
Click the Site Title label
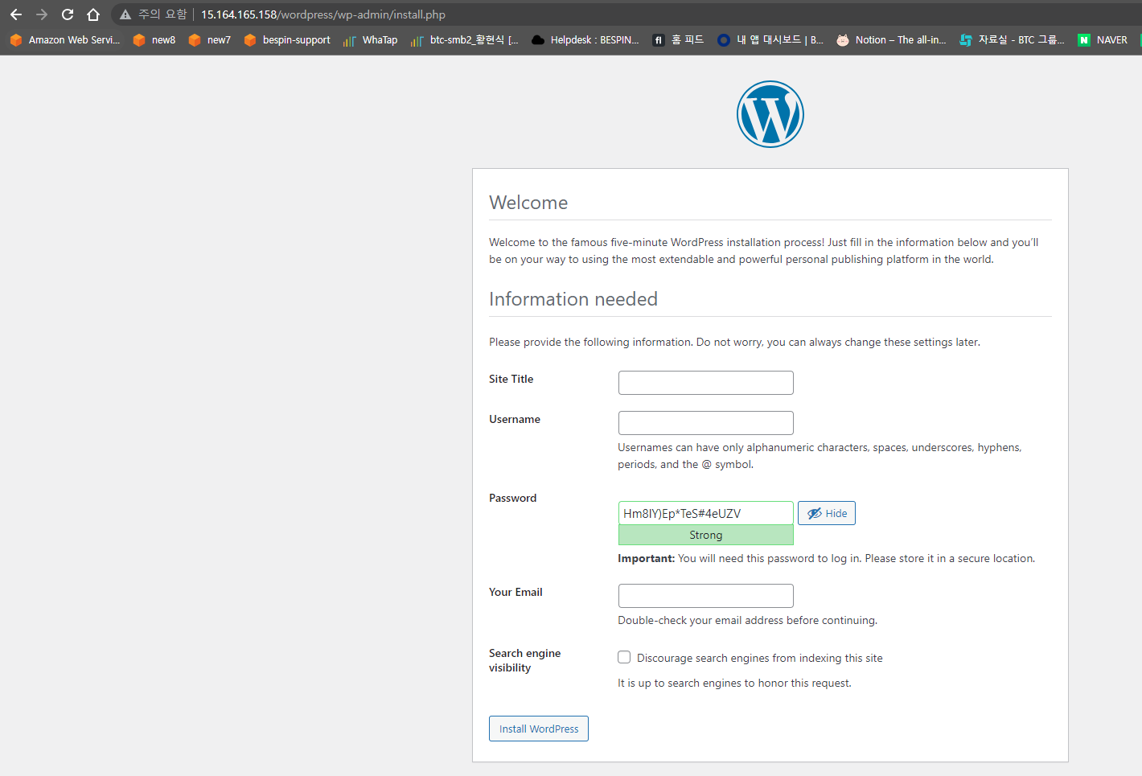coord(511,379)
